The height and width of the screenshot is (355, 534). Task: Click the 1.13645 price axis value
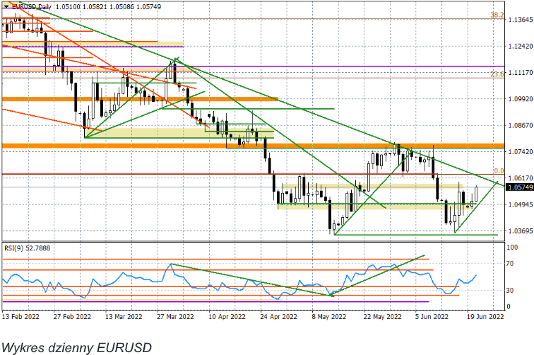pyautogui.click(x=519, y=21)
